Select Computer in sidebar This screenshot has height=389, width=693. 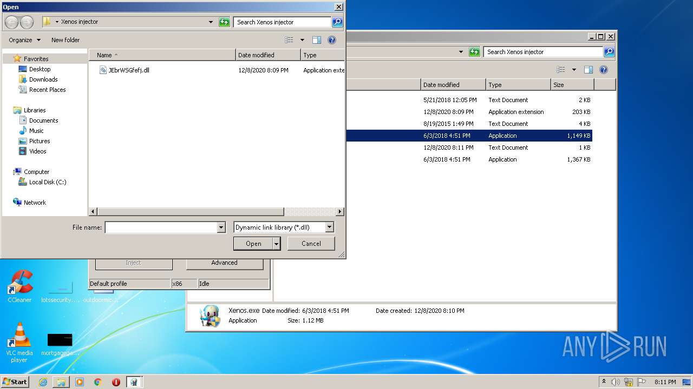click(36, 172)
